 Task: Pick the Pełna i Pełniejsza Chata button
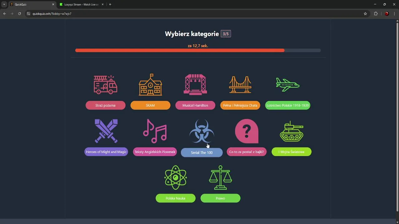click(x=240, y=105)
